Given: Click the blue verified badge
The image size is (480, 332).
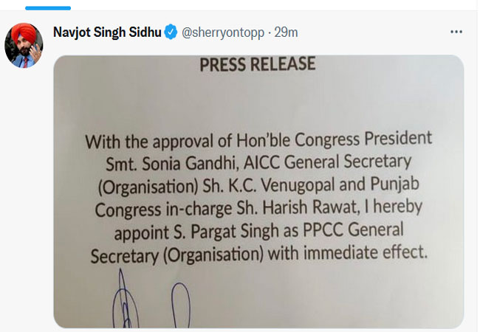Looking at the screenshot, I should click(x=171, y=32).
